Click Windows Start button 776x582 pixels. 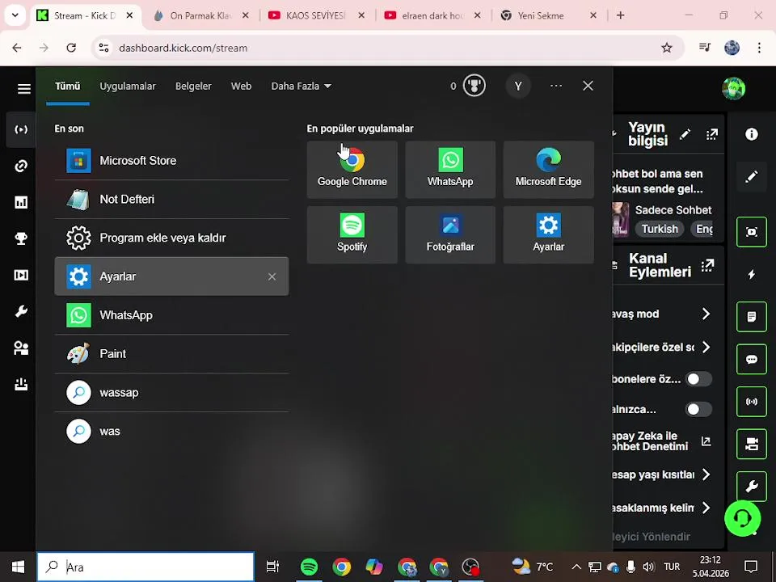coord(18,567)
